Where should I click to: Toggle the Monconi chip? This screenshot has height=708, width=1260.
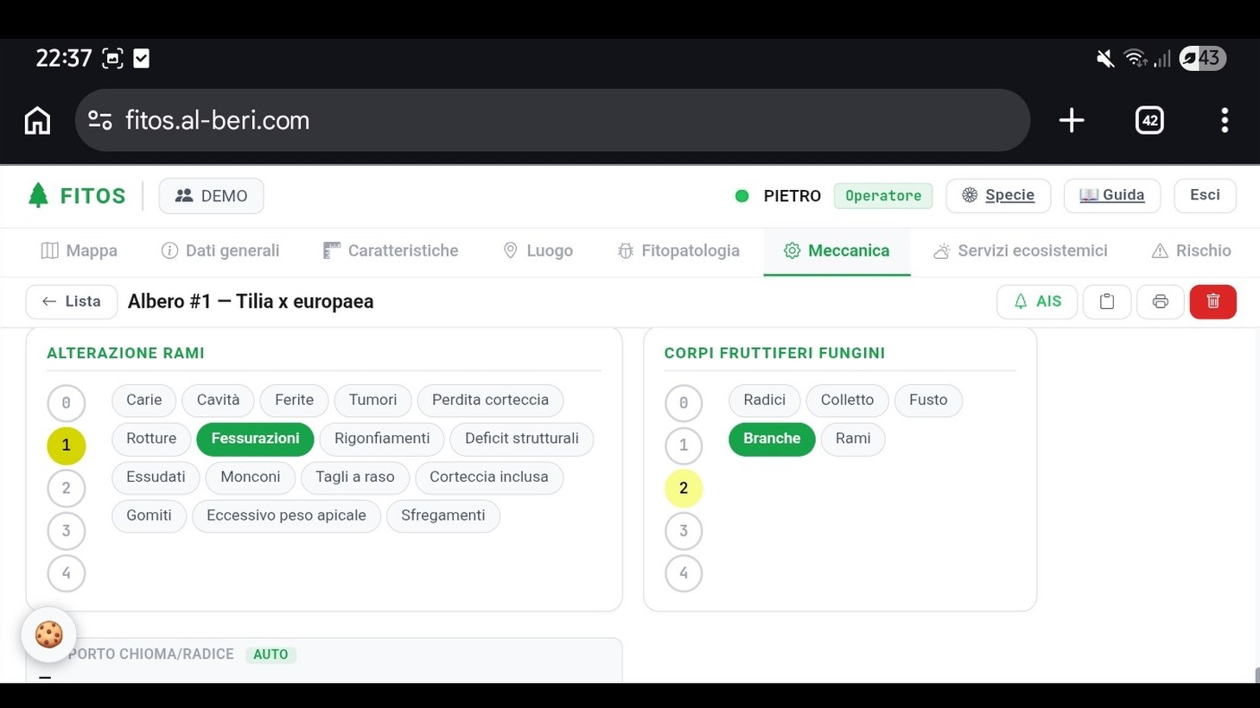click(251, 477)
